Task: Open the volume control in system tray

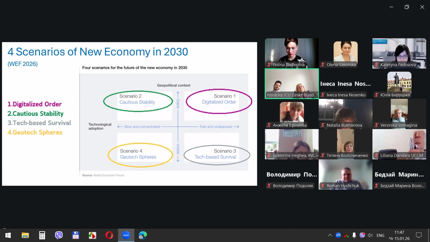Action: tap(370, 235)
